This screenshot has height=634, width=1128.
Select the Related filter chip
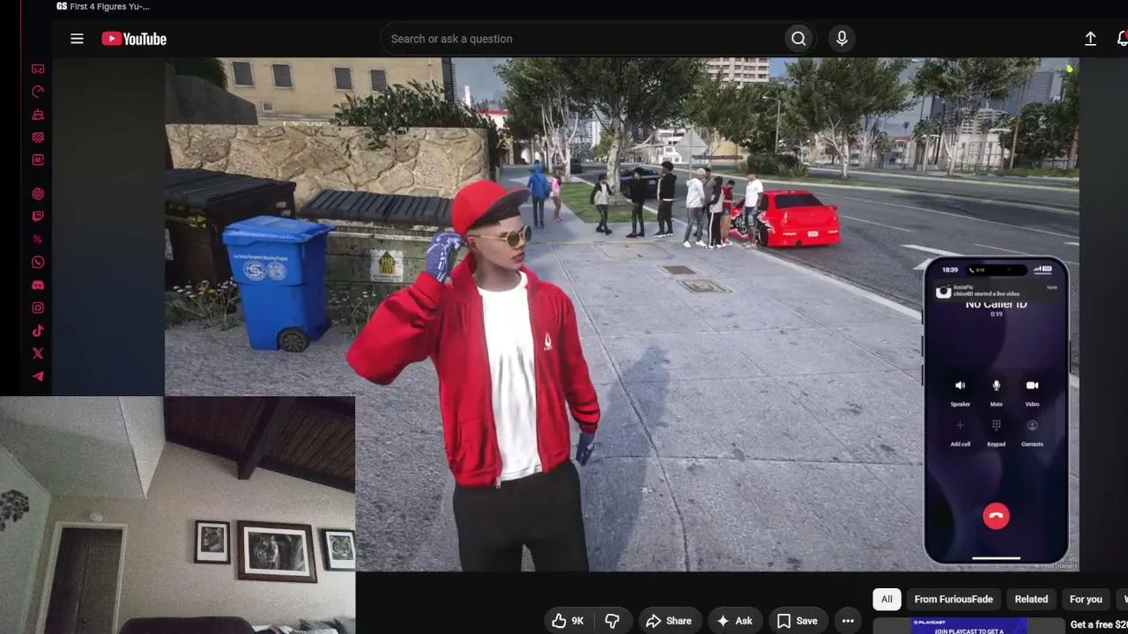(1031, 600)
